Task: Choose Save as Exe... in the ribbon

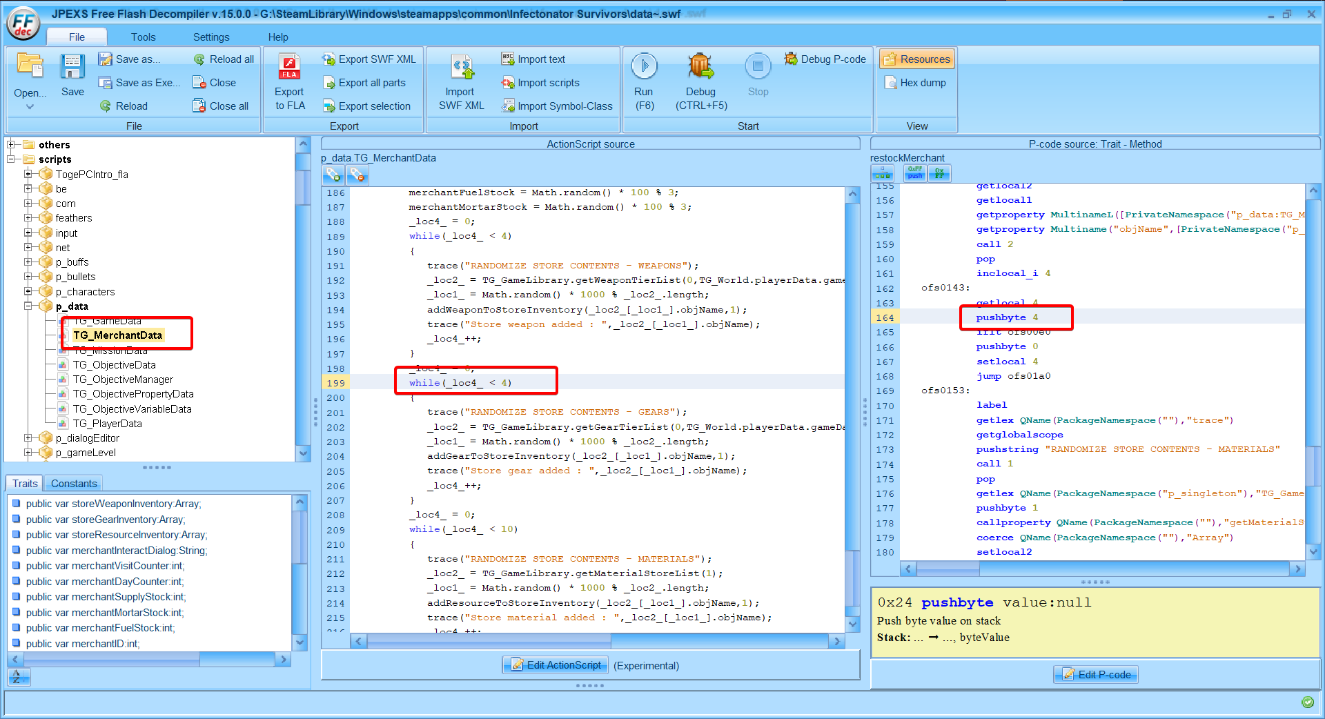Action: pos(139,83)
